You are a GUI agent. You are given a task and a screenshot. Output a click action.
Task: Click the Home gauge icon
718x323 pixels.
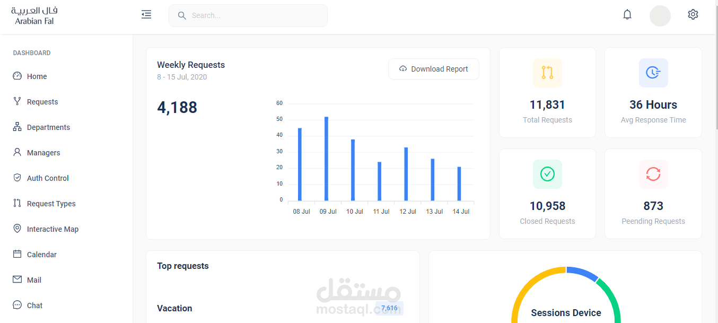pyautogui.click(x=17, y=76)
